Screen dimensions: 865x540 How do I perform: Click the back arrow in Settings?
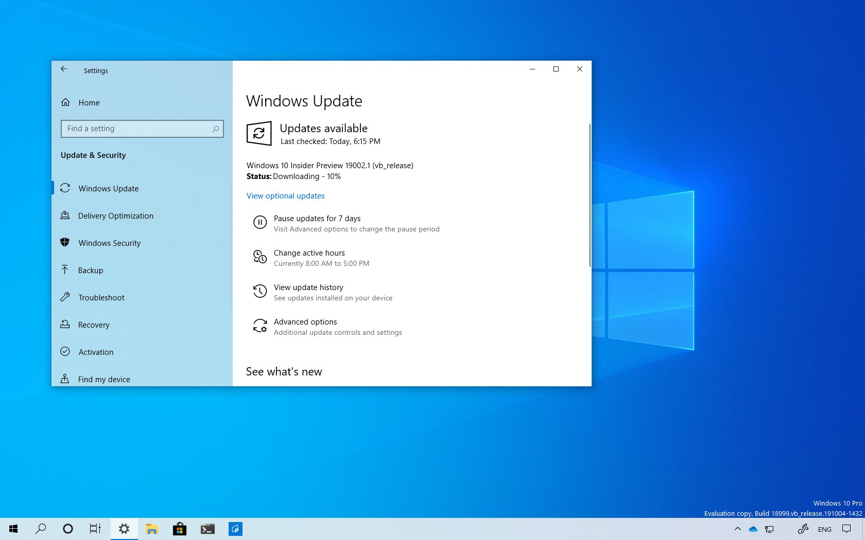(x=64, y=69)
